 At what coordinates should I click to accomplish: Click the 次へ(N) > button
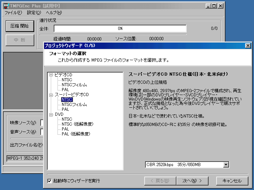192,181
